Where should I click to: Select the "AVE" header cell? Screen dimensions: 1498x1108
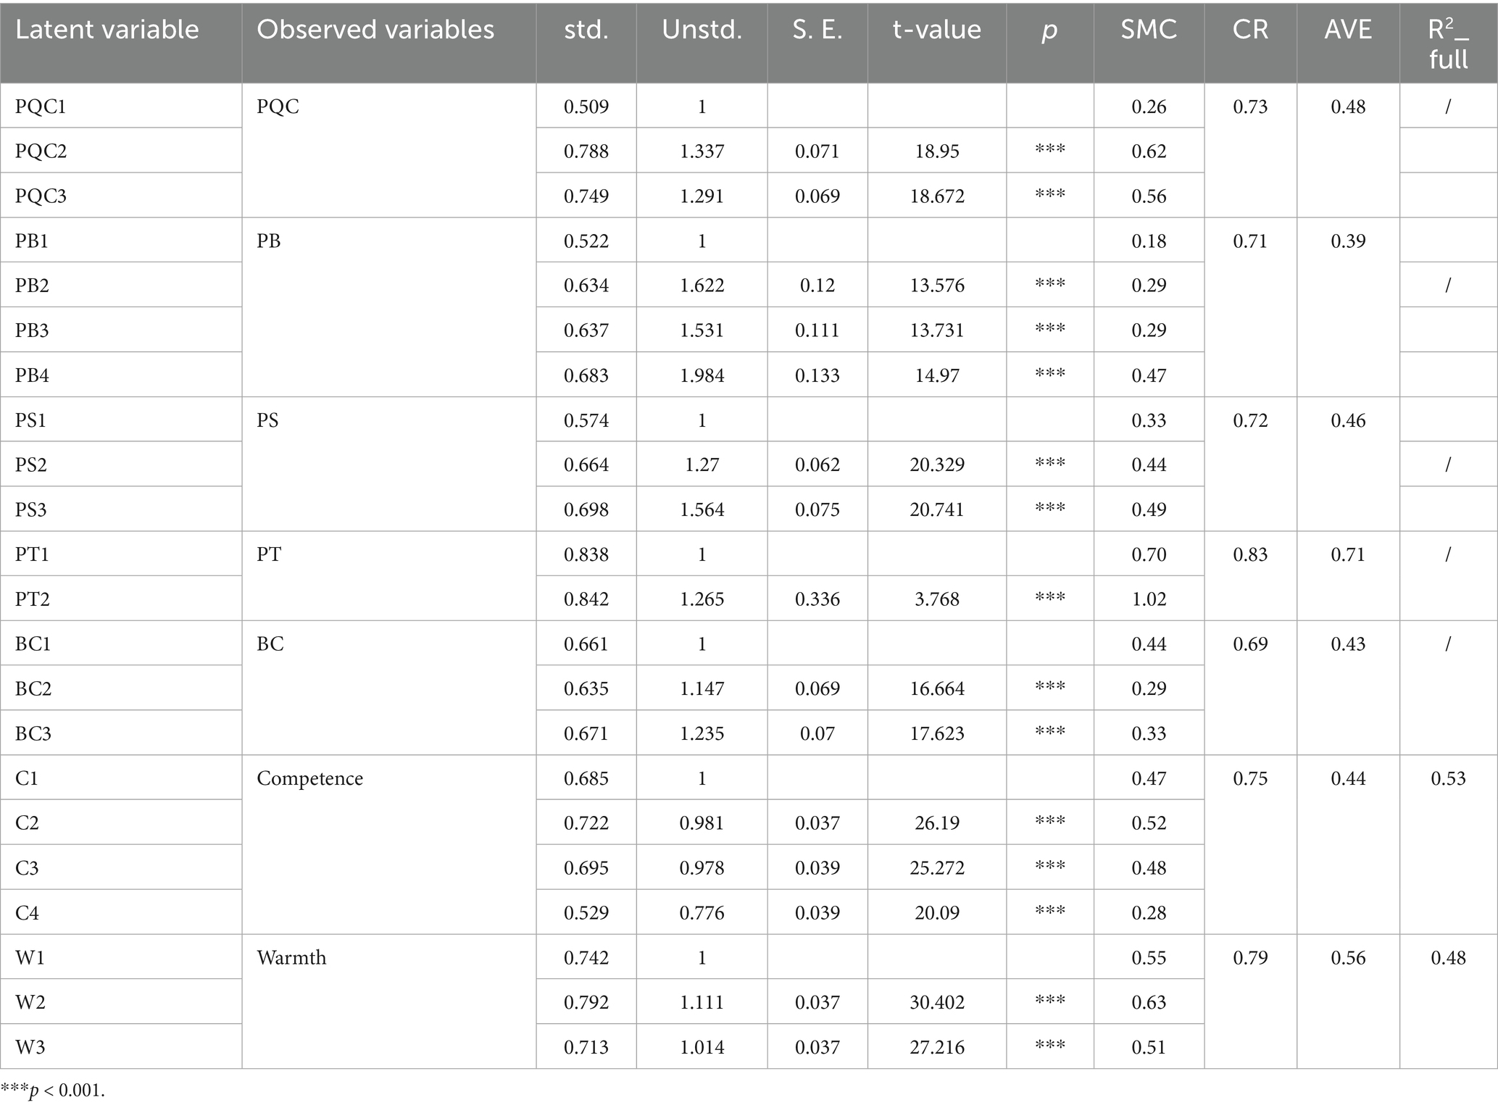1348,30
